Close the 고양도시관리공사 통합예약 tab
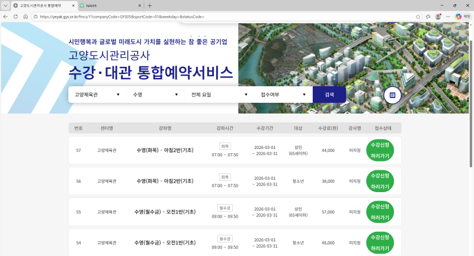 (73, 5)
